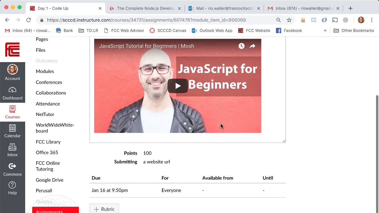This screenshot has width=379, height=213.
Task: Bookmark this page with the star icon
Action: 289,20
